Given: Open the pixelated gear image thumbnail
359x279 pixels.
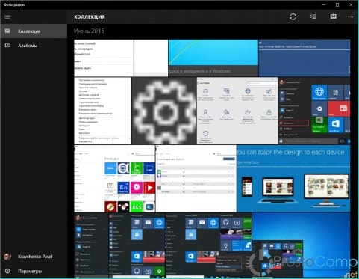Looking at the screenshot, I should pos(164,111).
